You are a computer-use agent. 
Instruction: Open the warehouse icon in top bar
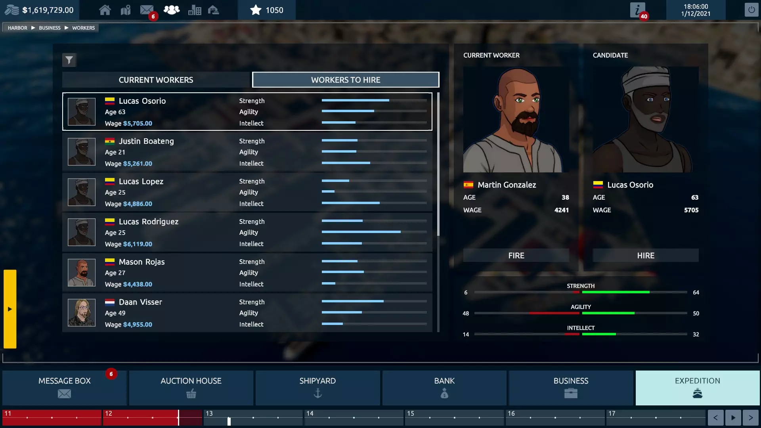tap(213, 10)
